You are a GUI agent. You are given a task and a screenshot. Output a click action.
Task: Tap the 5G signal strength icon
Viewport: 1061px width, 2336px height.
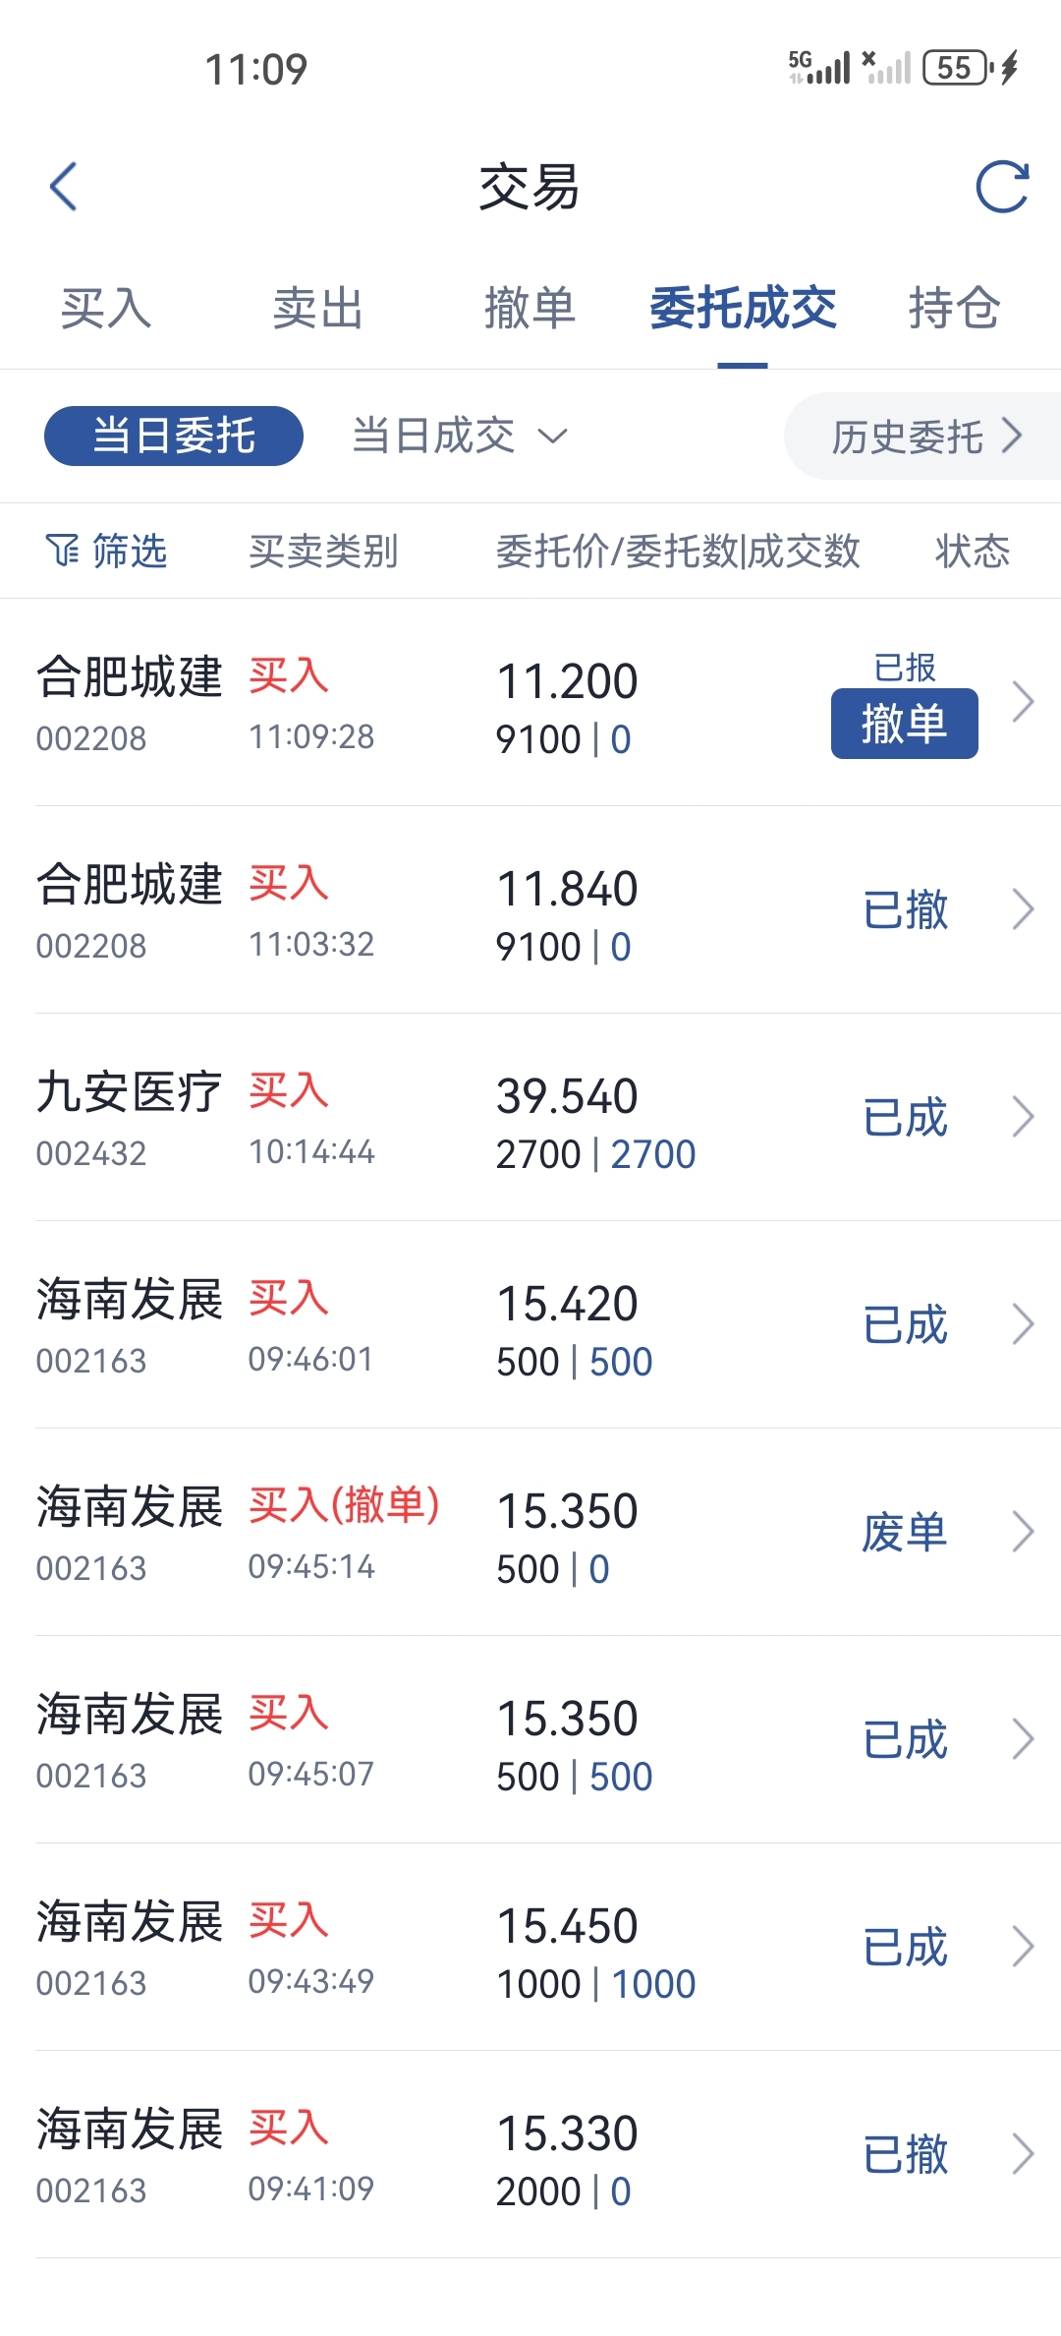819,68
